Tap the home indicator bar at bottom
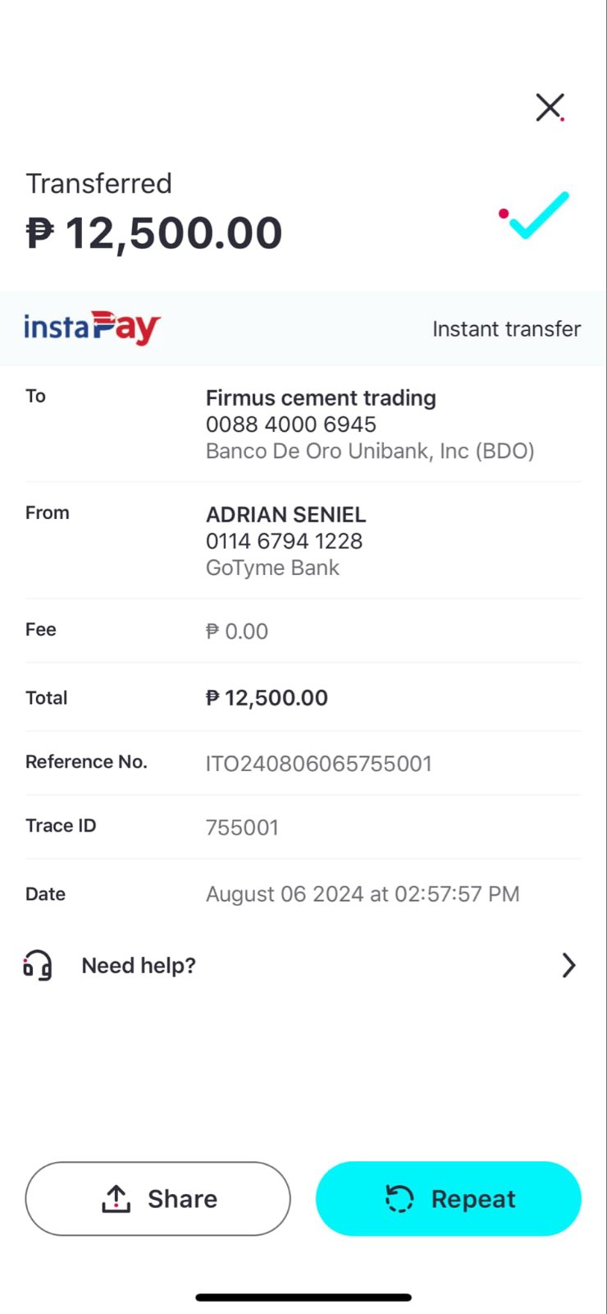Viewport: 607px width, 1314px height. tap(303, 1298)
